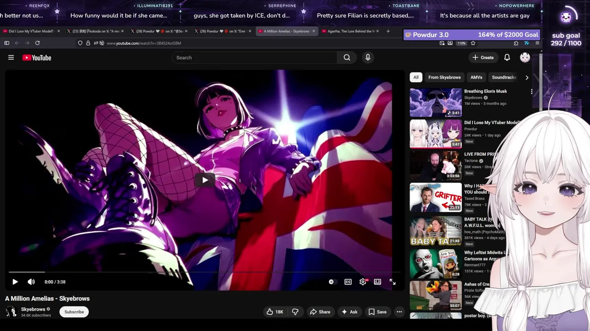Open the notifications bell
Image resolution: width=590 pixels, height=331 pixels.
pyautogui.click(x=507, y=57)
